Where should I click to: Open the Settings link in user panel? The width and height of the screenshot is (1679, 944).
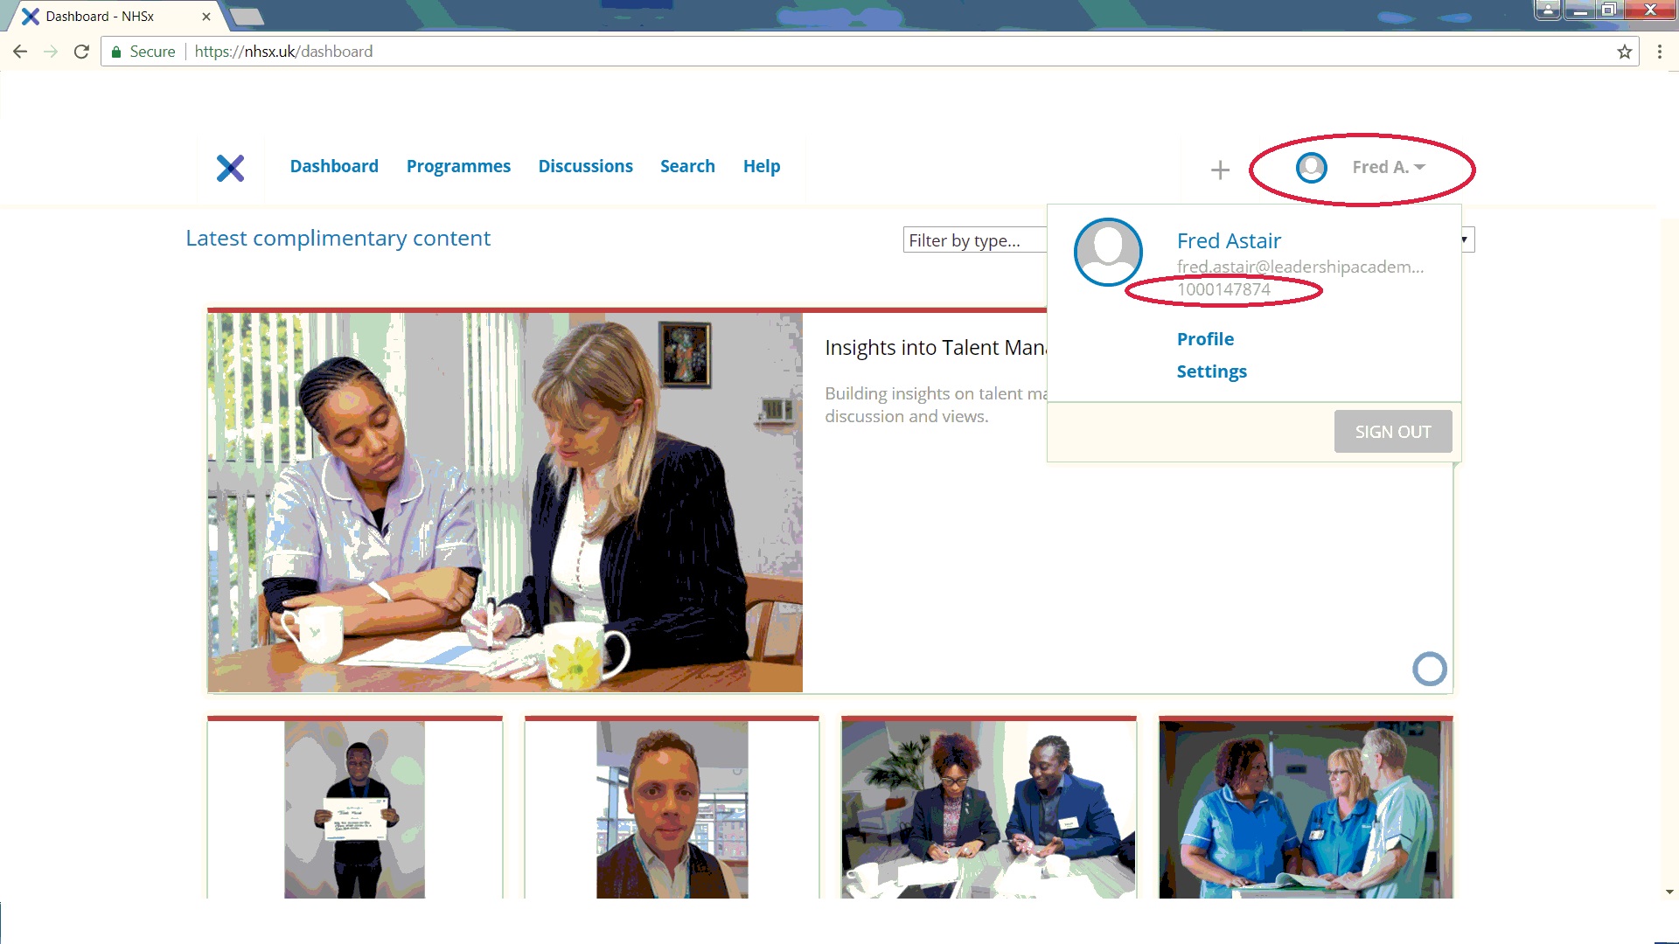[1211, 371]
